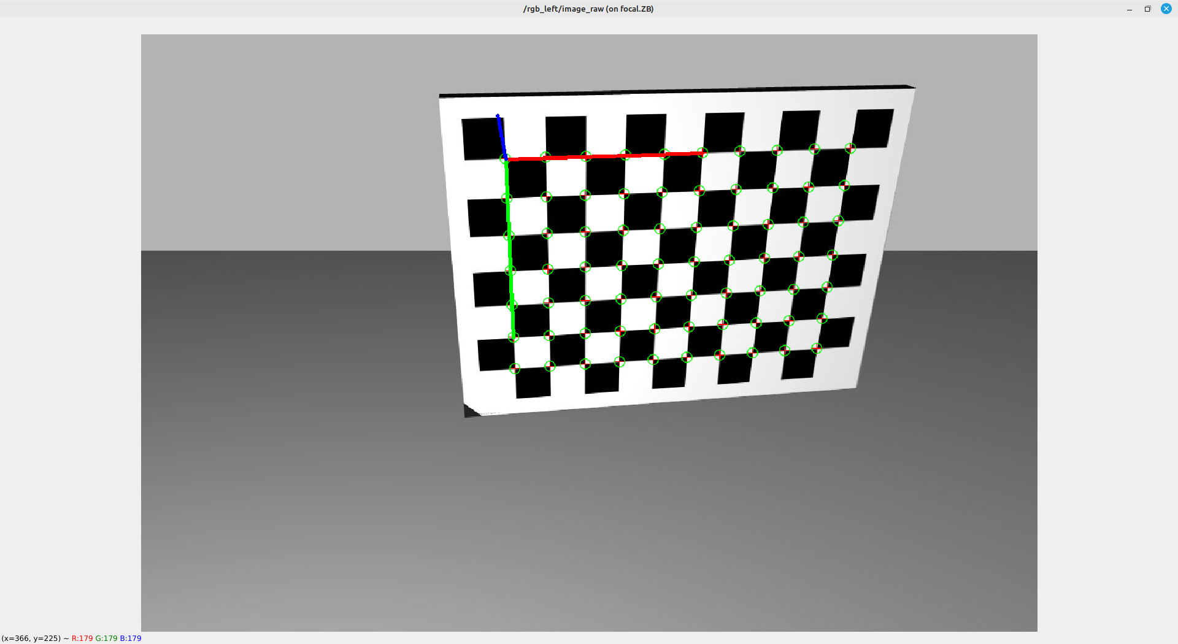The image size is (1178, 644).
Task: Minimize the image viewer window
Action: pyautogui.click(x=1129, y=9)
